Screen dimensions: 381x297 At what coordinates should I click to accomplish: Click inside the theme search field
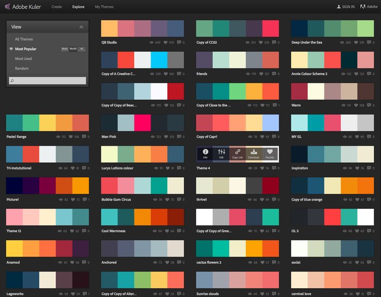click(48, 80)
